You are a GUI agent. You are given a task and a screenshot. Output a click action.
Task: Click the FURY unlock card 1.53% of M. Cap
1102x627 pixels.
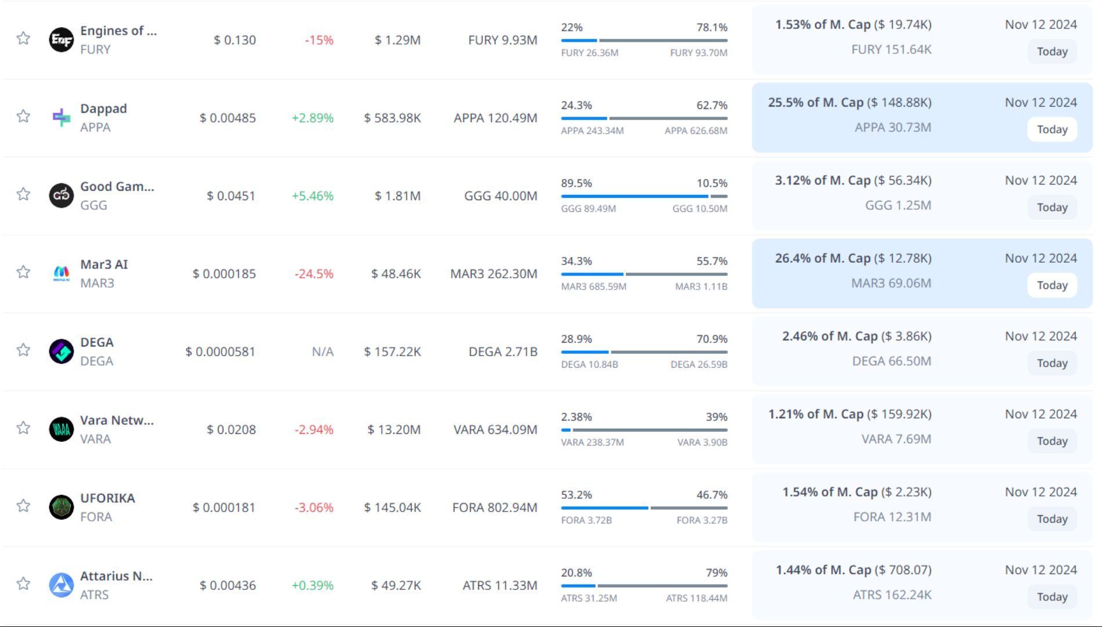pos(853,25)
